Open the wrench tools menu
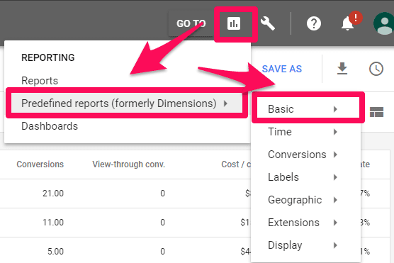 click(x=268, y=23)
